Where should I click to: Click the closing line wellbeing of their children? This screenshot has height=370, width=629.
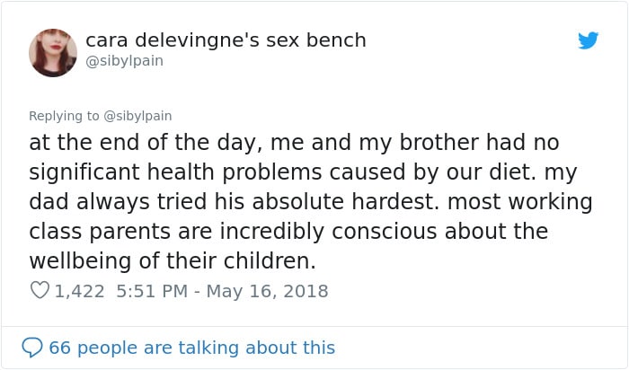(173, 261)
